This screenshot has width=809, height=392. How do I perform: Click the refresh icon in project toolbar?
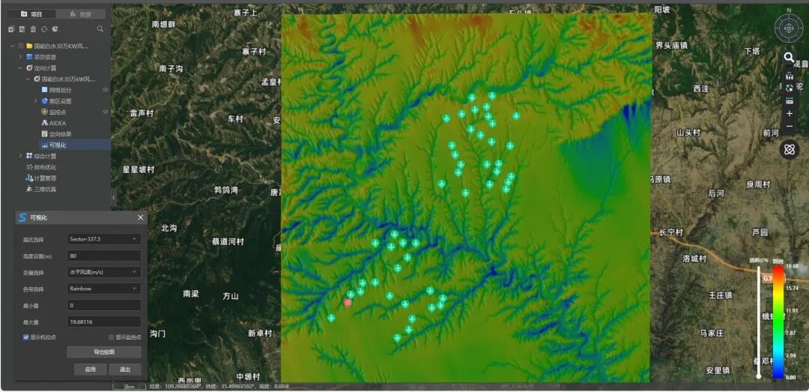point(44,29)
